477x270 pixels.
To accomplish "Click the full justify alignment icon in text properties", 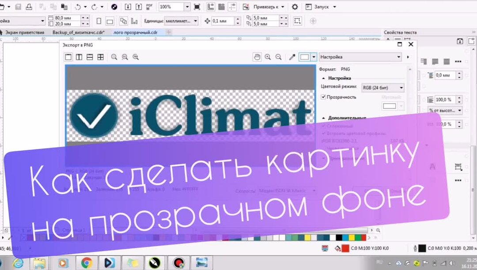I will 446,62.
